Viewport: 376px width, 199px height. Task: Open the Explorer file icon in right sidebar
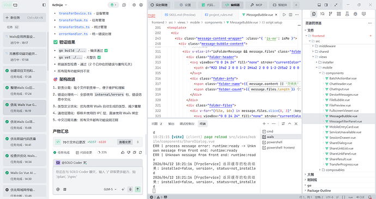tap(314, 14)
